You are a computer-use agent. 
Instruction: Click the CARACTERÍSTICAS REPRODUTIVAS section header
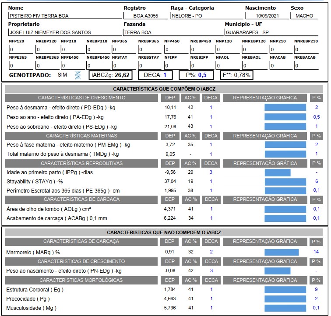click(x=81, y=163)
